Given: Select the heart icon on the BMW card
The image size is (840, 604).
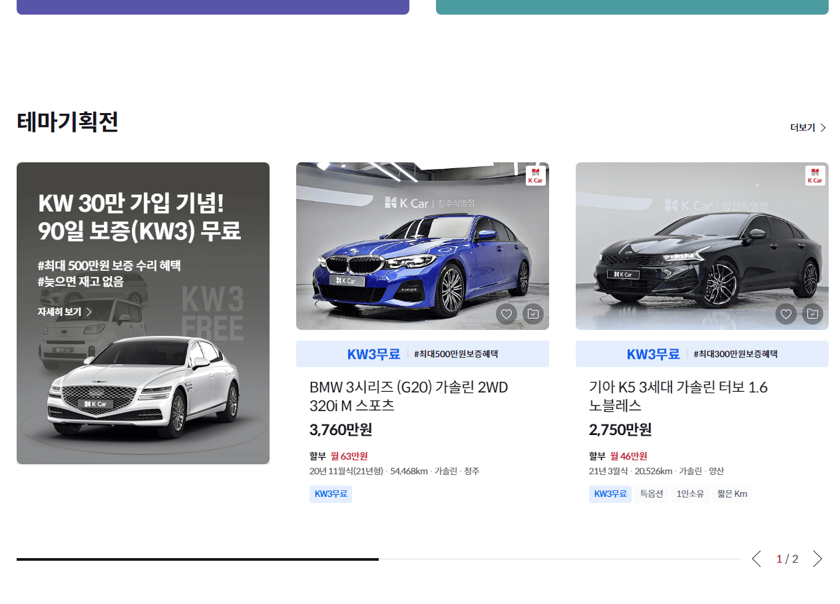Looking at the screenshot, I should 507,313.
